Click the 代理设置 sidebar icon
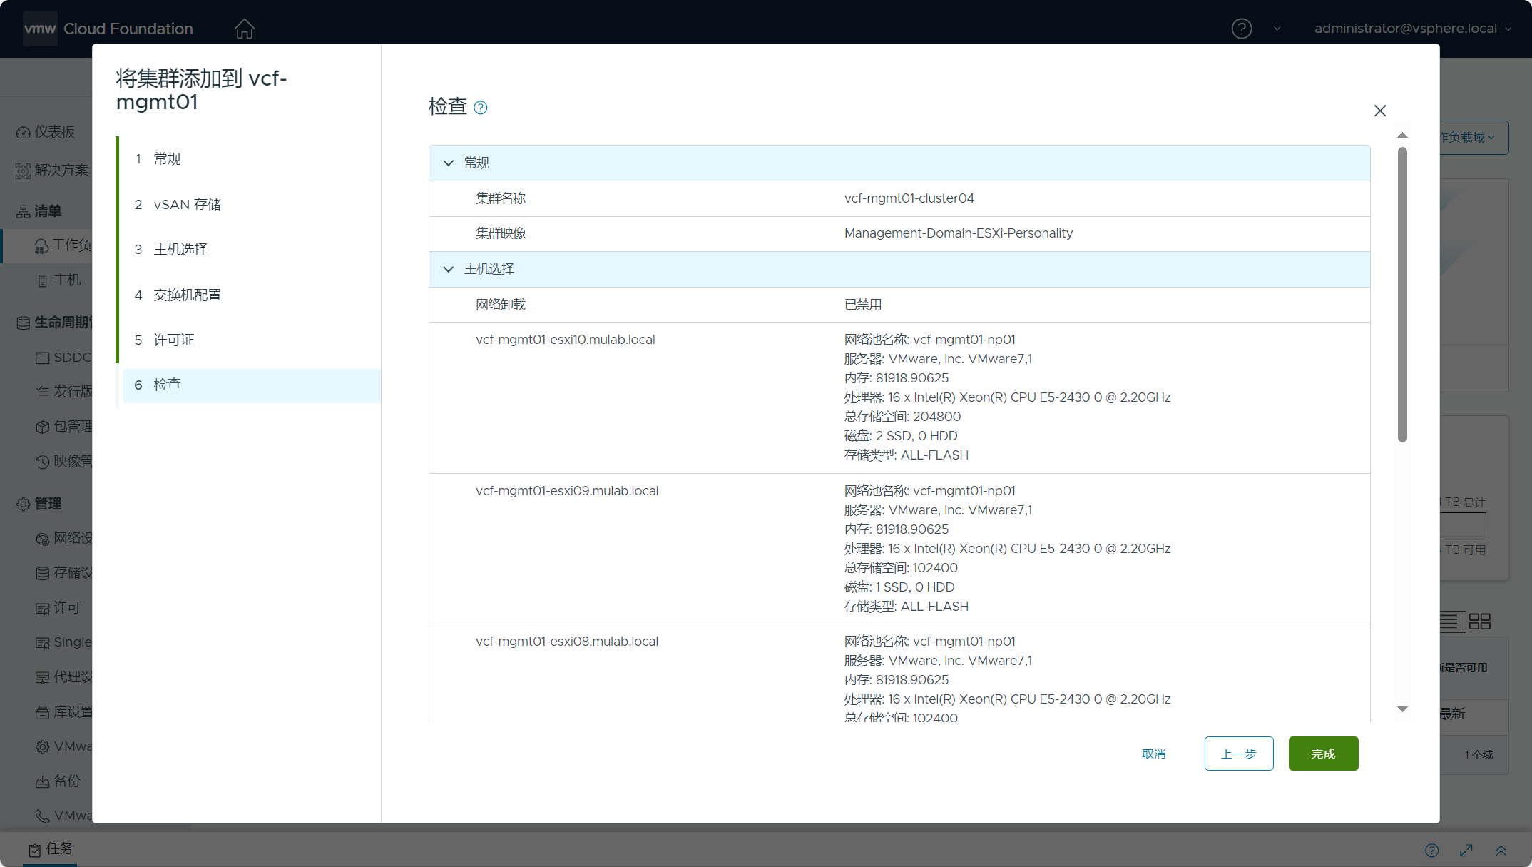Image resolution: width=1532 pixels, height=867 pixels. coord(43,677)
